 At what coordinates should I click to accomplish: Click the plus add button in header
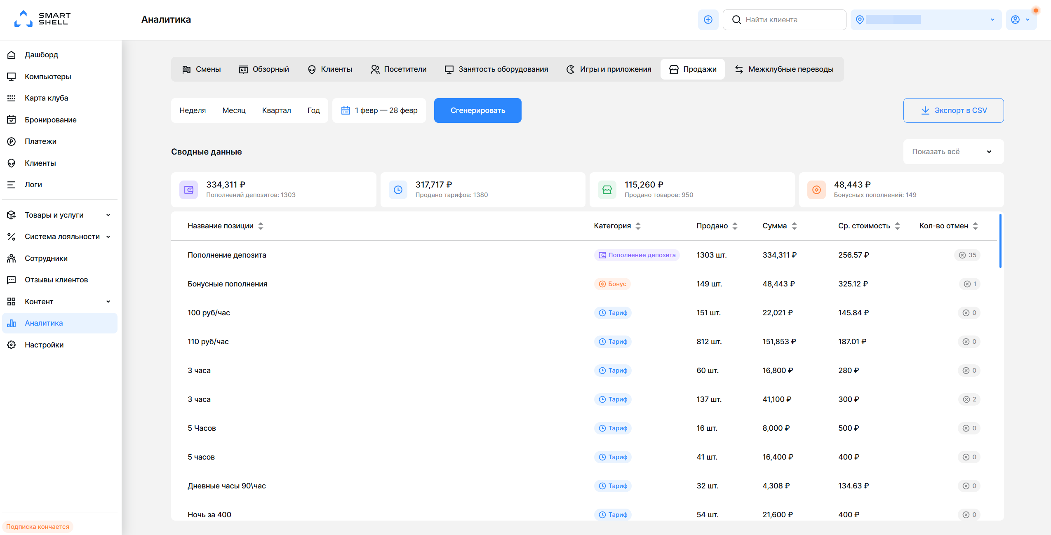pos(708,20)
